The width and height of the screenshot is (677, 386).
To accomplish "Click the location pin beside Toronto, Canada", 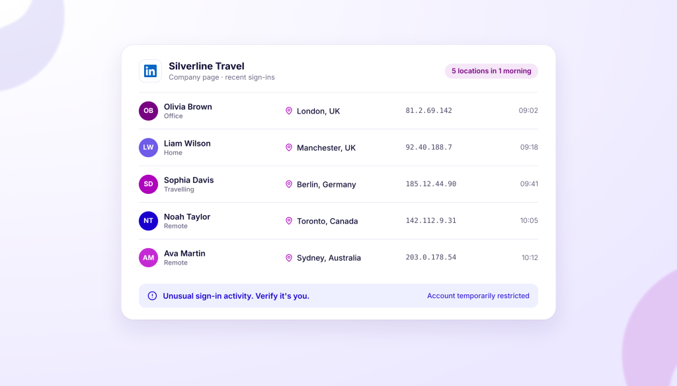I will (289, 220).
